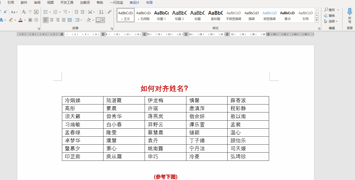Image resolution: width=355 pixels, height=180 pixels.
Task: Open the font dialog launcher
Action: point(39,29)
